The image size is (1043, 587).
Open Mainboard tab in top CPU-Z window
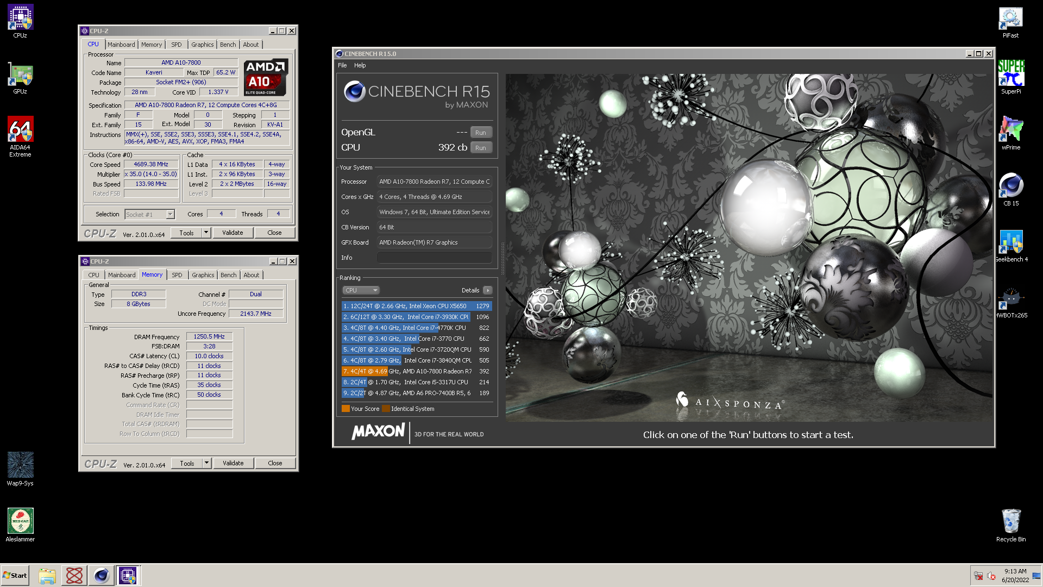(121, 45)
